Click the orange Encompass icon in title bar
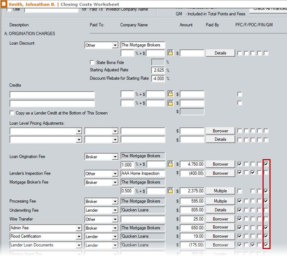 (3, 4)
